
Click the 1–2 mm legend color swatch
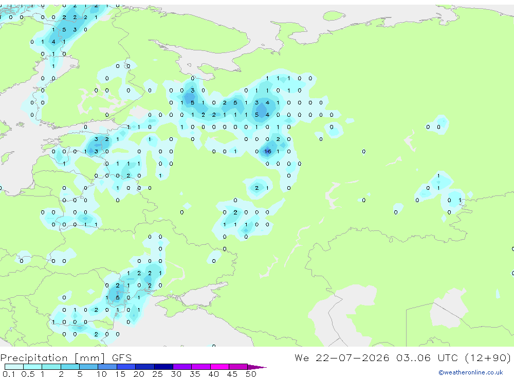[51, 367]
